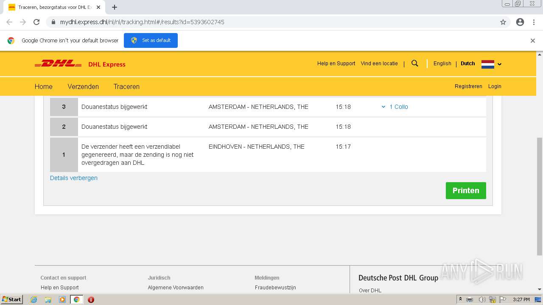Click the 15:17 time cell
The image size is (543, 305).
[343, 147]
